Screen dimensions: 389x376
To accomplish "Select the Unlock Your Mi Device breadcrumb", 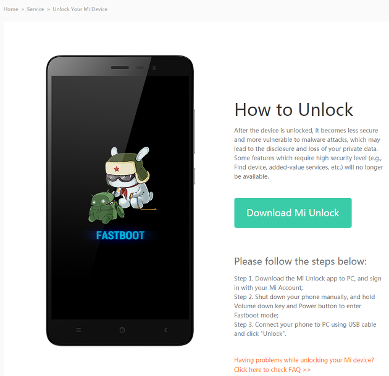I will pyautogui.click(x=80, y=9).
